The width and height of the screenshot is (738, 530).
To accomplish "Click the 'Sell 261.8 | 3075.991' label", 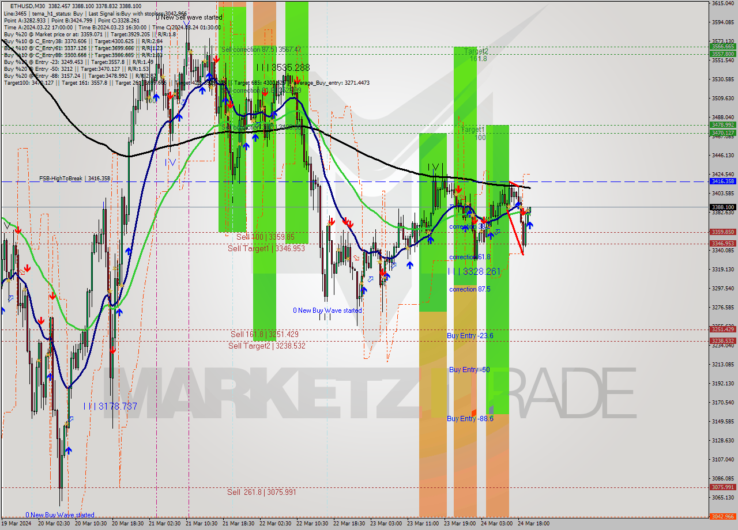I will point(262,492).
